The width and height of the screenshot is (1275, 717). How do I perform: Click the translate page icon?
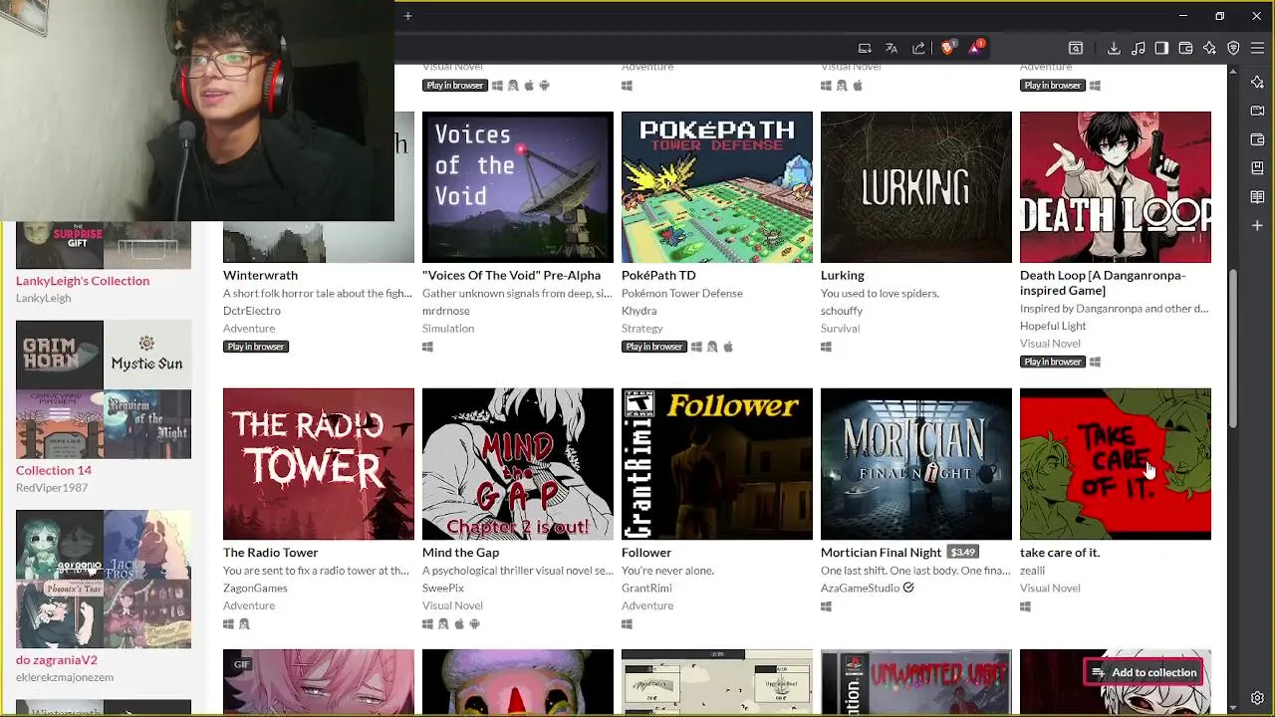(892, 48)
